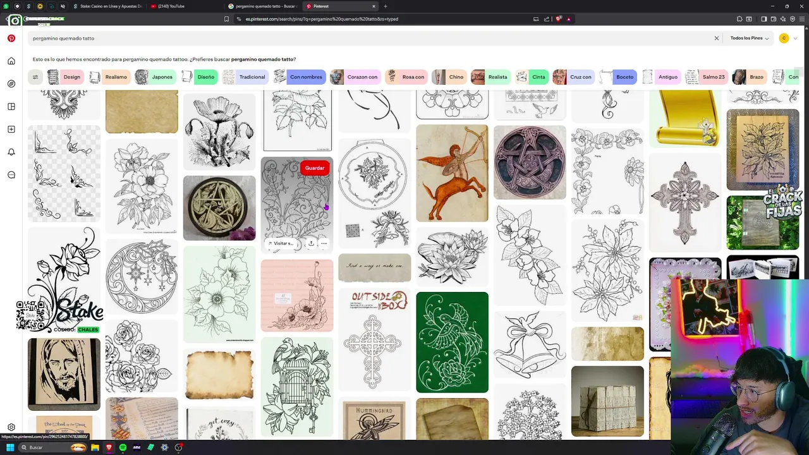Viewport: 809px width, 455px height.
Task: Open Pinterest notifications bell
Action: [x=11, y=152]
